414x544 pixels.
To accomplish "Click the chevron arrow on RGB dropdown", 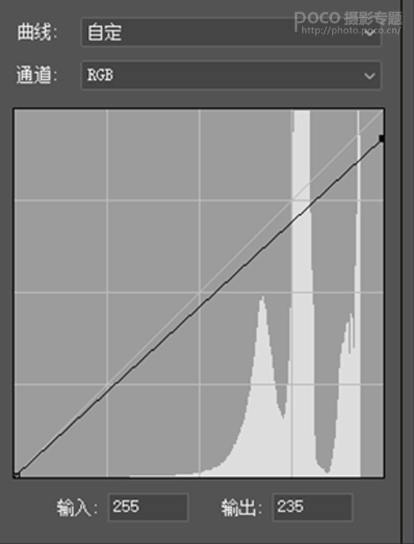I will (x=369, y=76).
